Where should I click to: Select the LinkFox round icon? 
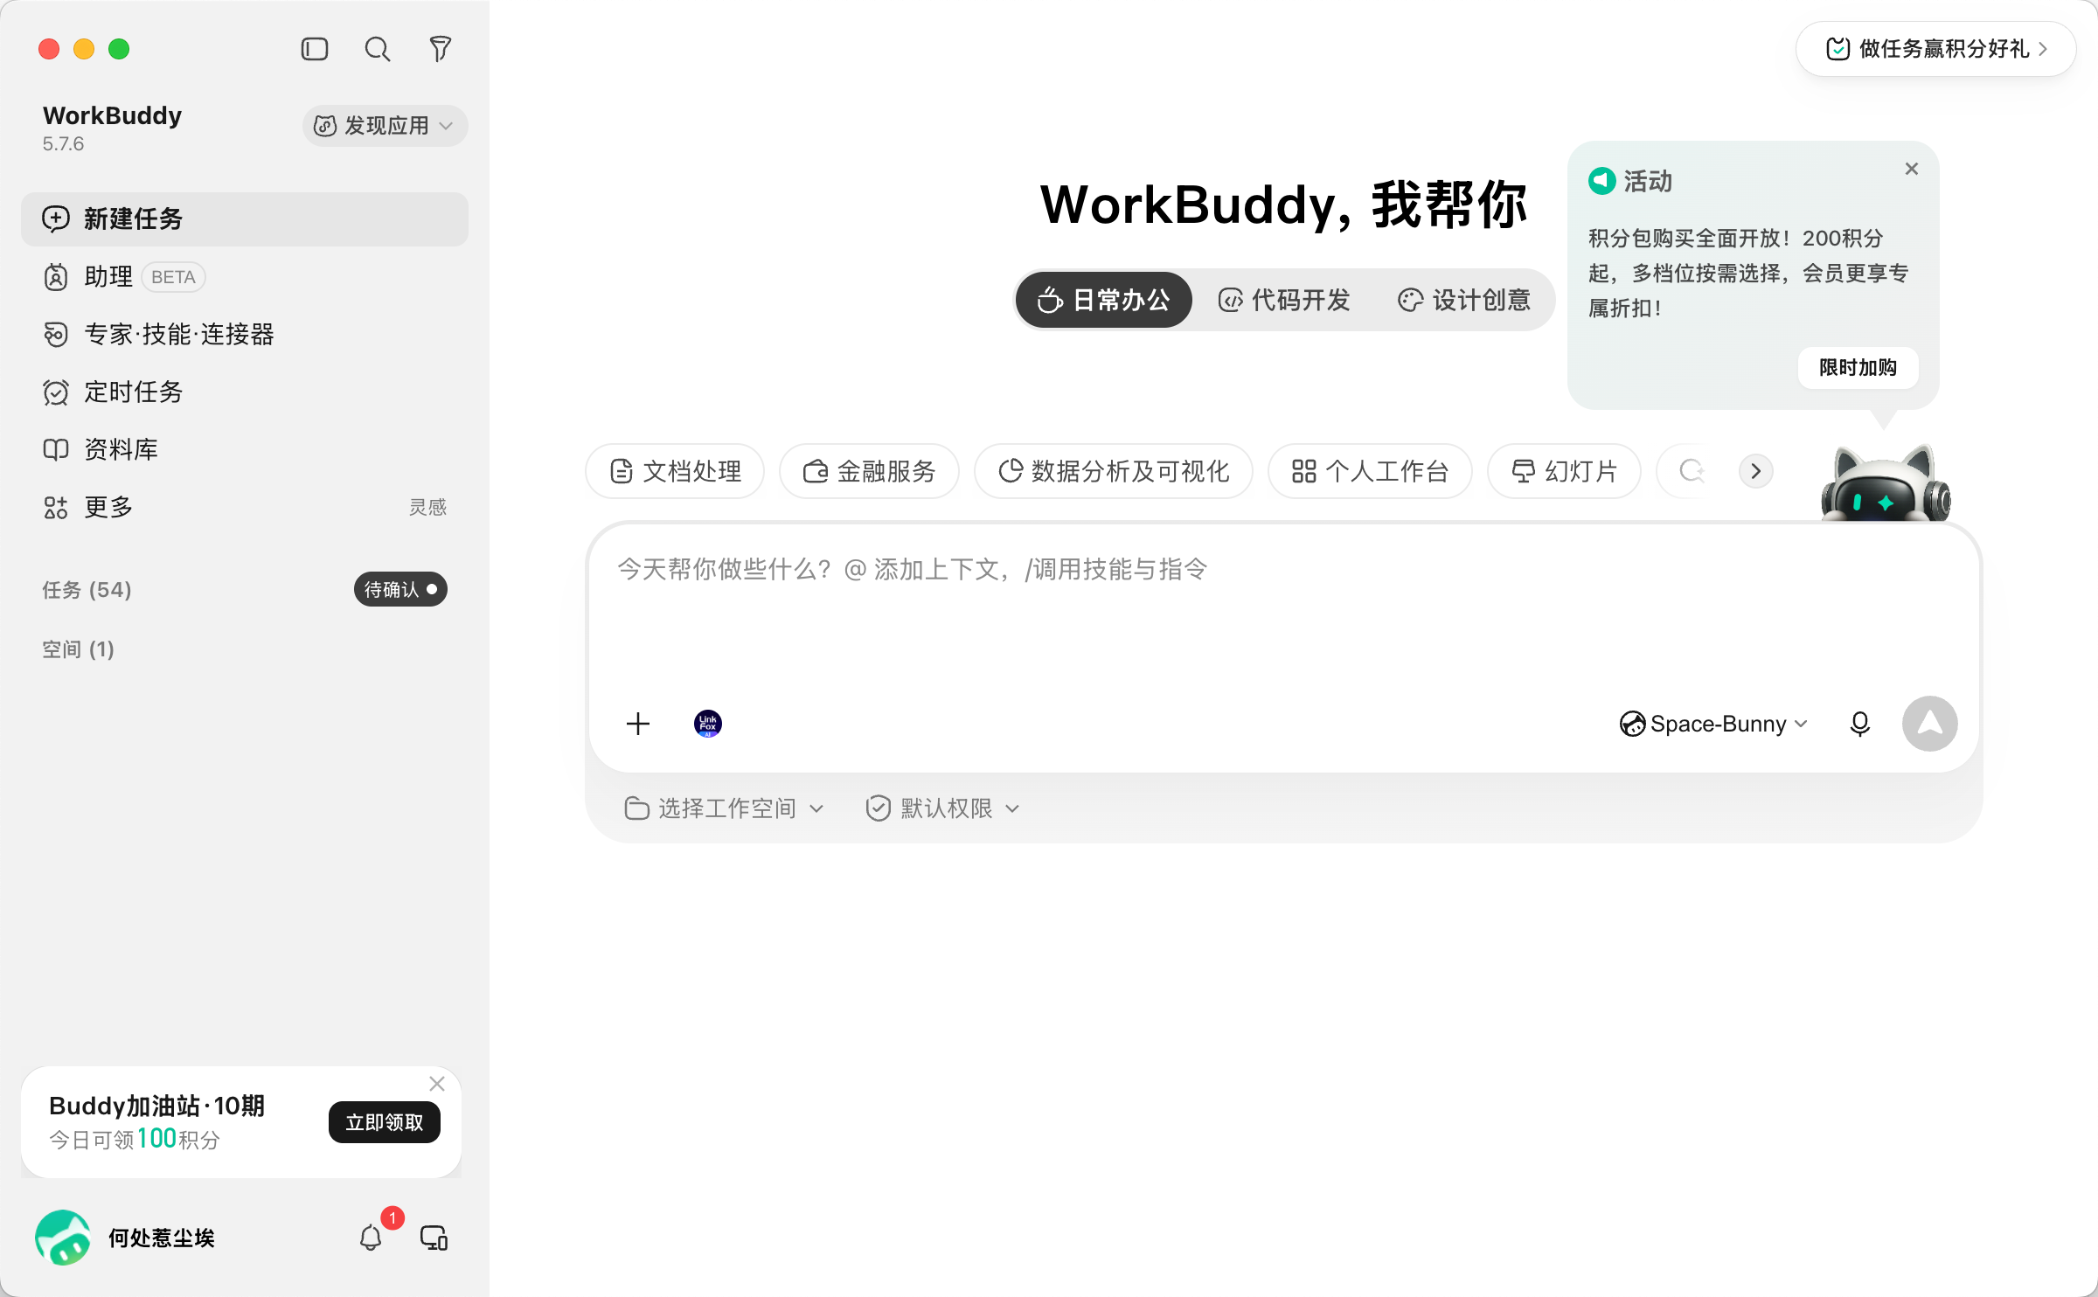(708, 724)
